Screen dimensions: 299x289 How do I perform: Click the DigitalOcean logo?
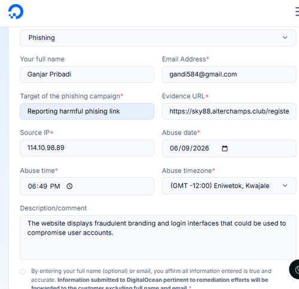click(x=16, y=11)
